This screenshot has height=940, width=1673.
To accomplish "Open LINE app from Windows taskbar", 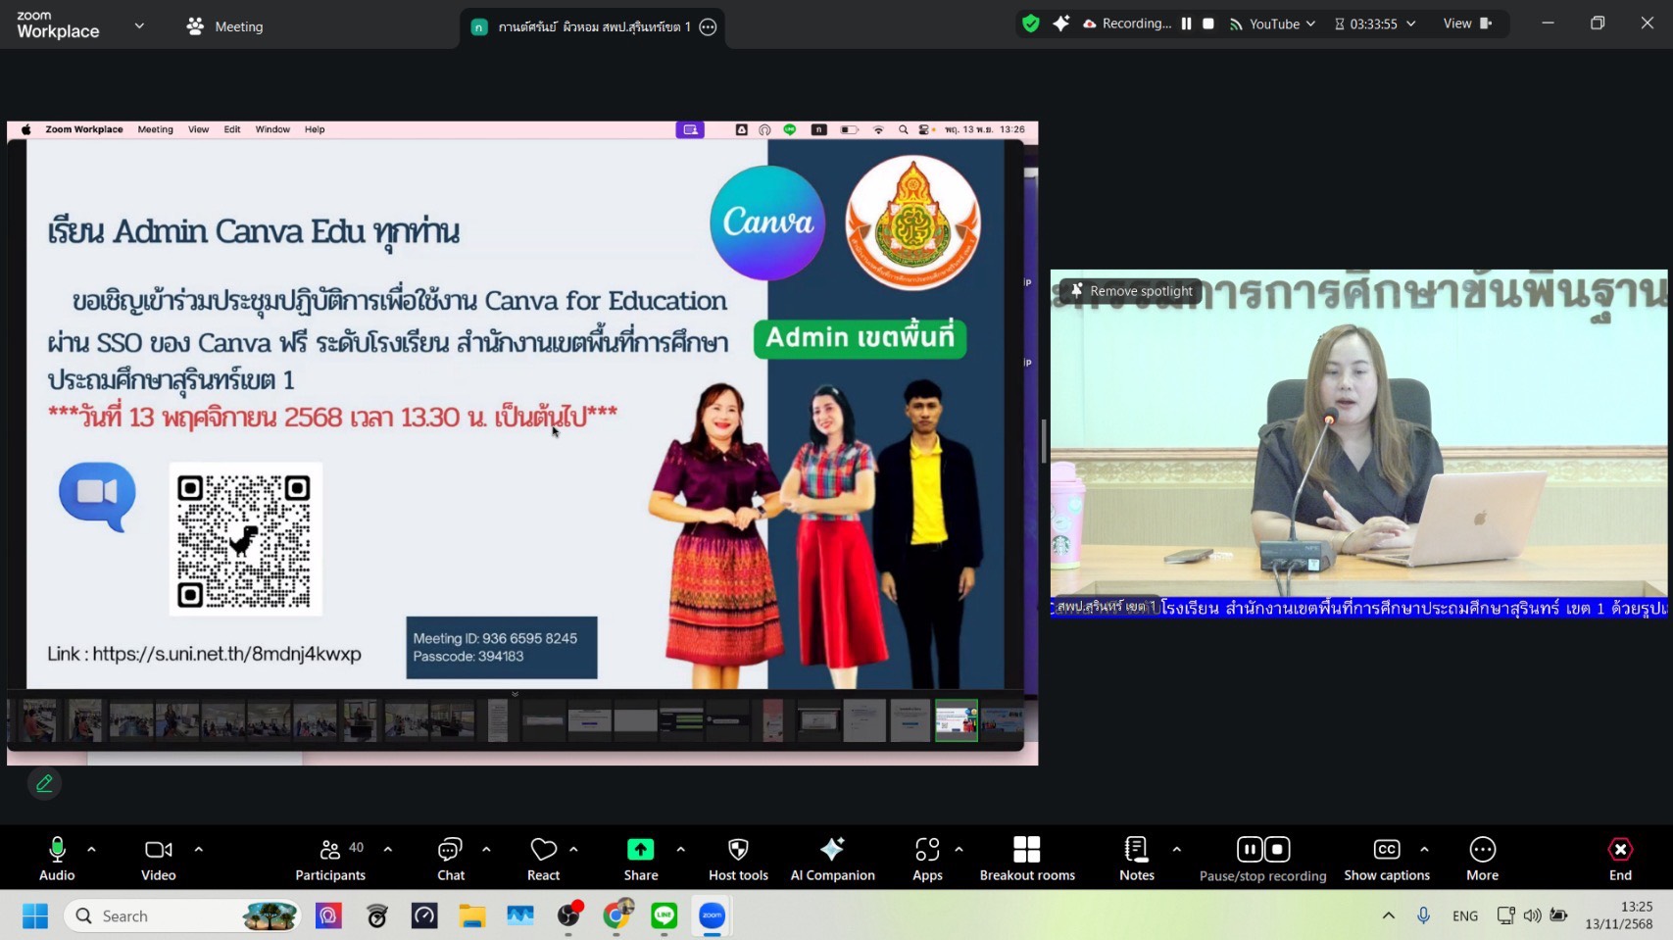I will click(x=664, y=915).
